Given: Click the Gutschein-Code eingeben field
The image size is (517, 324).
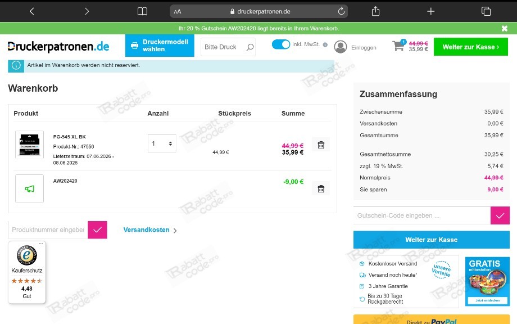Looking at the screenshot, I should tap(421, 215).
